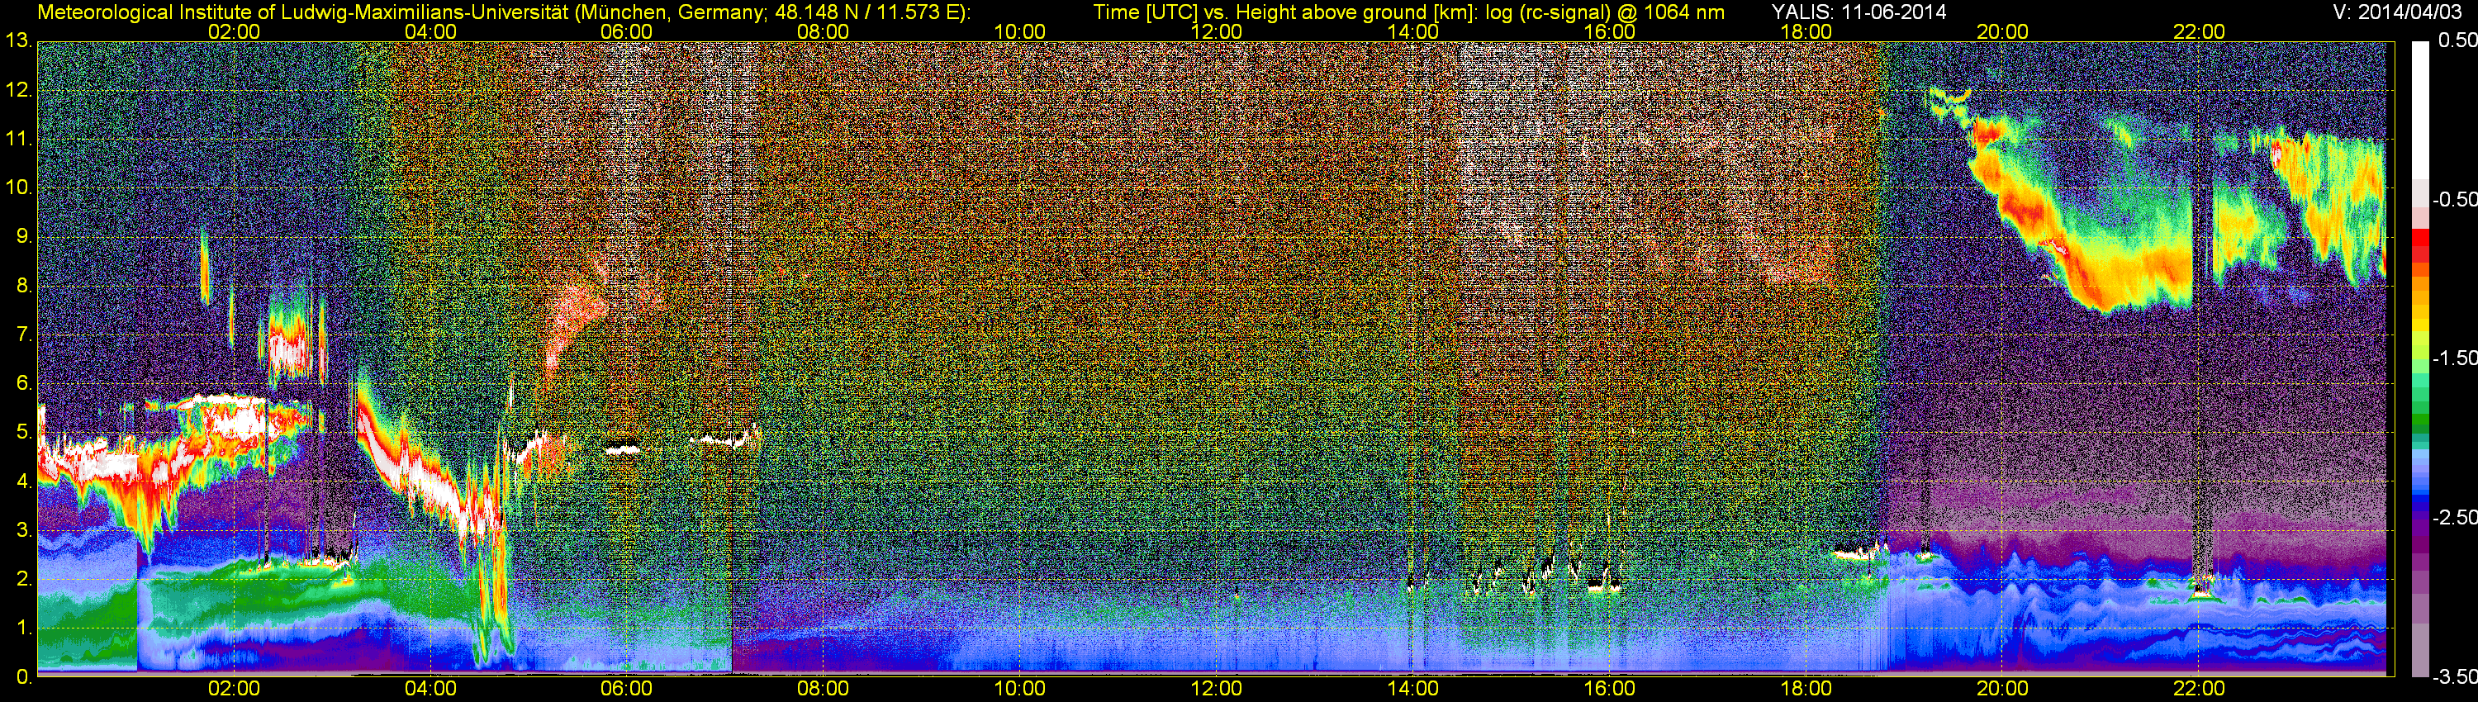The width and height of the screenshot is (2478, 702).
Task: Click the 12:00 label on the bottom time axis
Action: [1216, 689]
